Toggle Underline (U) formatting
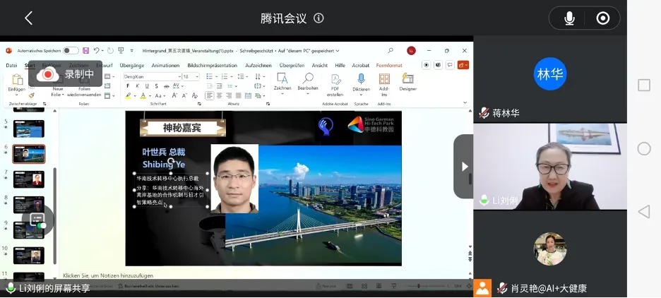This screenshot has height=298, width=661. click(x=147, y=86)
